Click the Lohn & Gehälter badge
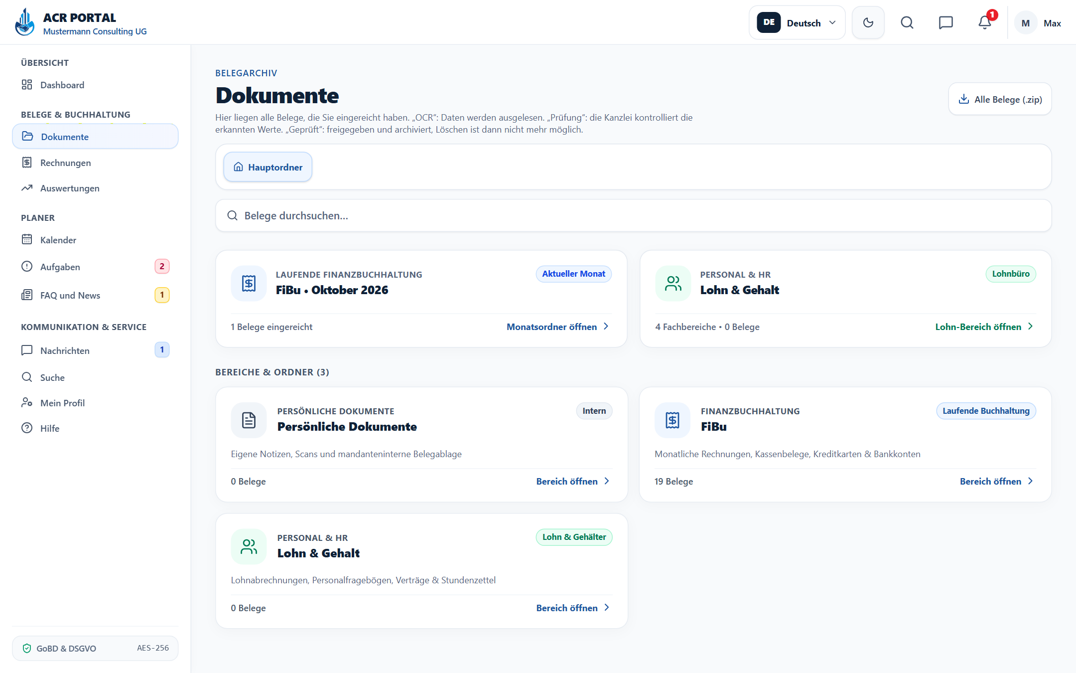1076x673 pixels. tap(574, 537)
